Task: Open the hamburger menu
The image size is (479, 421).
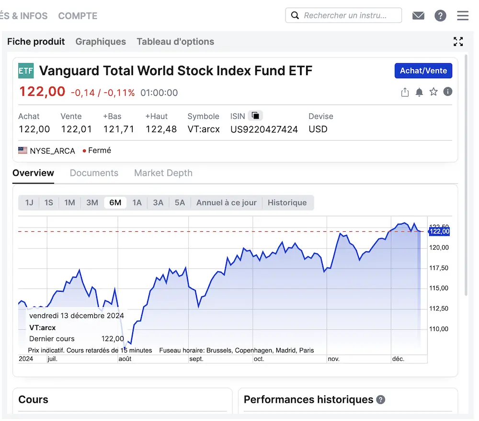Action: [463, 16]
